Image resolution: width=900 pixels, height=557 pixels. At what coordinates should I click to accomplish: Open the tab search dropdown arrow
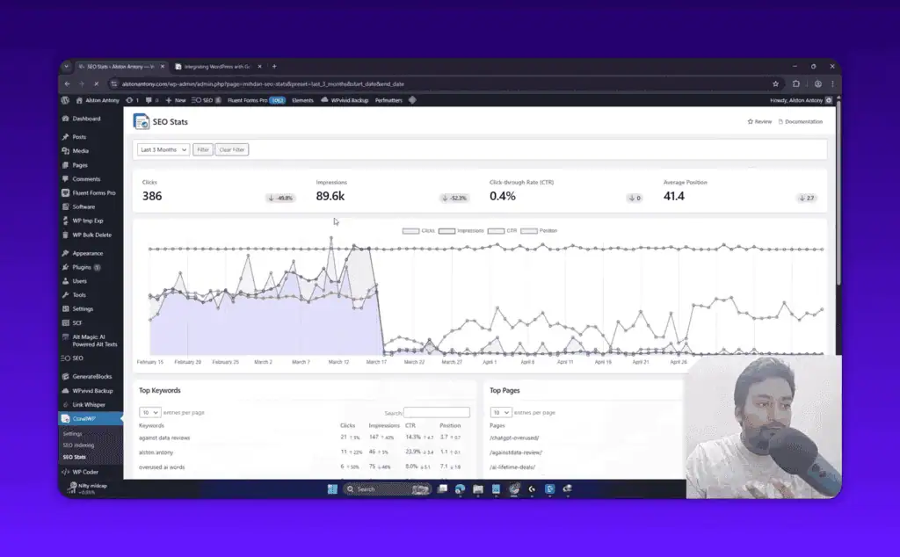point(66,67)
